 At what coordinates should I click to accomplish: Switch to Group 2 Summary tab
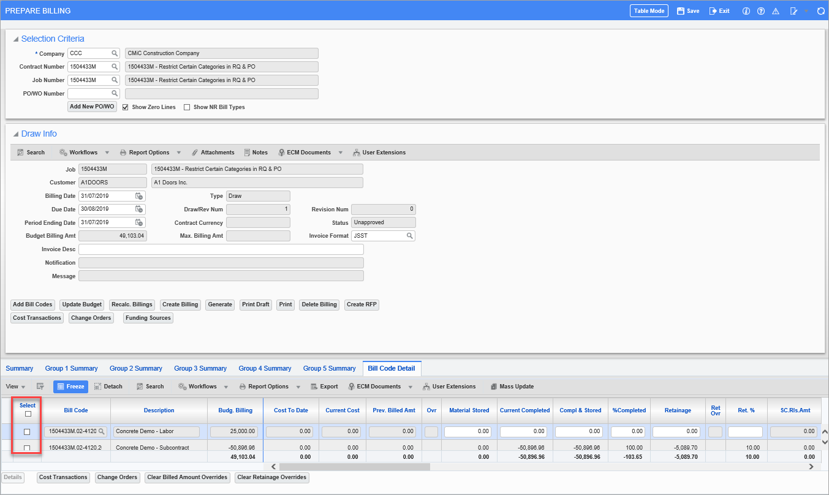pos(136,368)
